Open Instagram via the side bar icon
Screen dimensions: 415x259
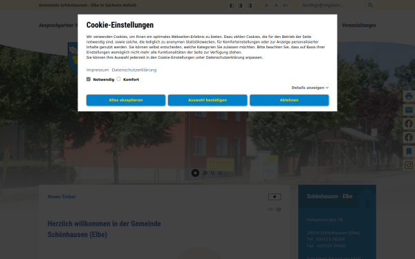click(x=409, y=165)
